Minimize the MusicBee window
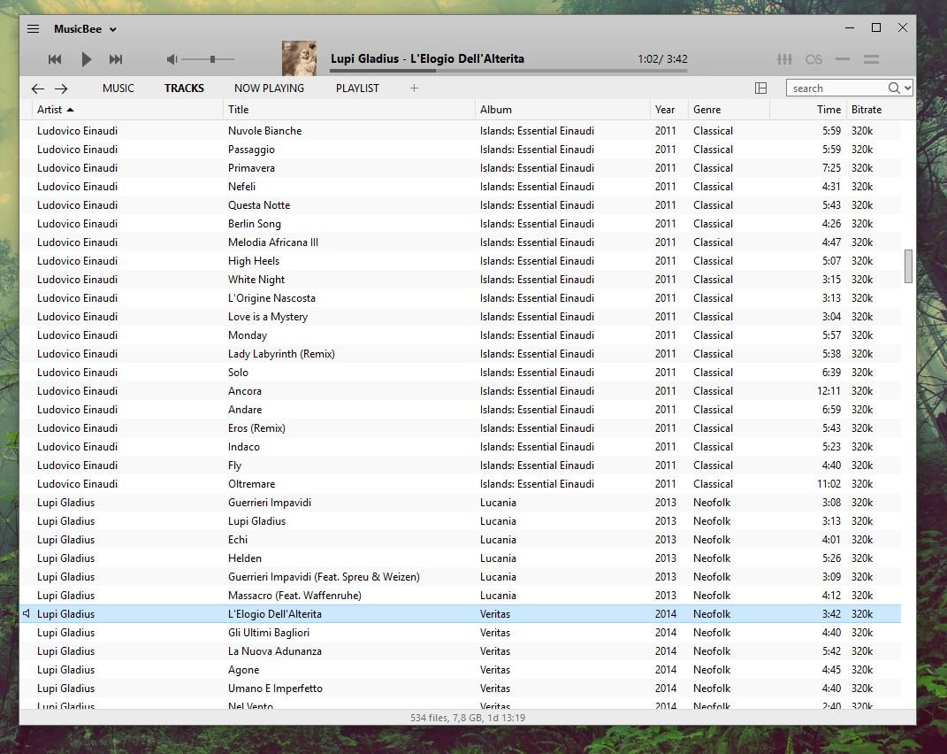The image size is (947, 754). [x=849, y=27]
